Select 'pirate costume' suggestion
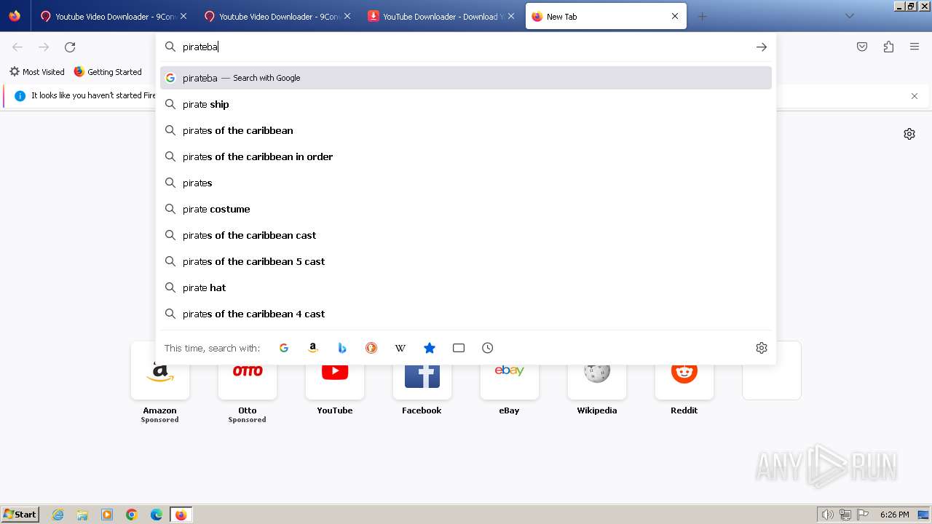Image resolution: width=932 pixels, height=524 pixels. click(x=466, y=209)
